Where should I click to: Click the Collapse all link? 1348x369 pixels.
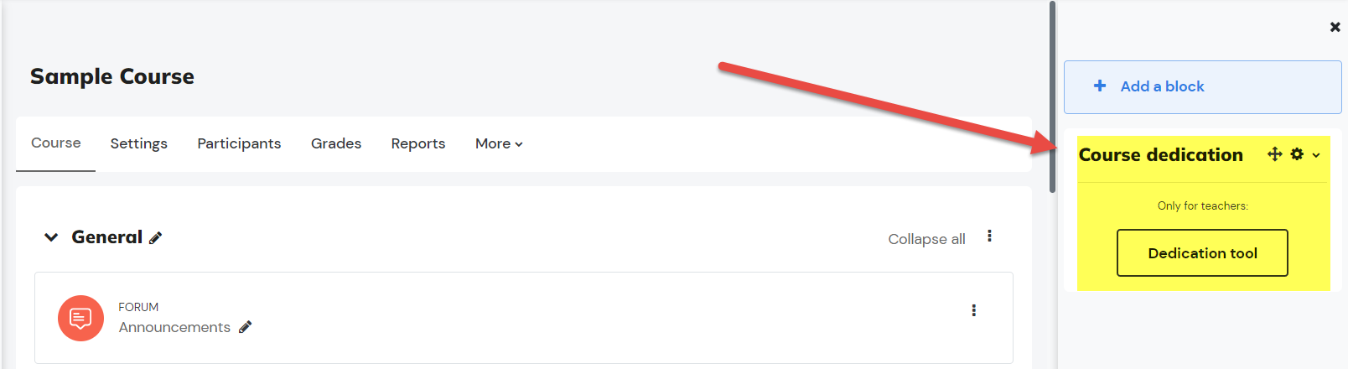tap(926, 239)
